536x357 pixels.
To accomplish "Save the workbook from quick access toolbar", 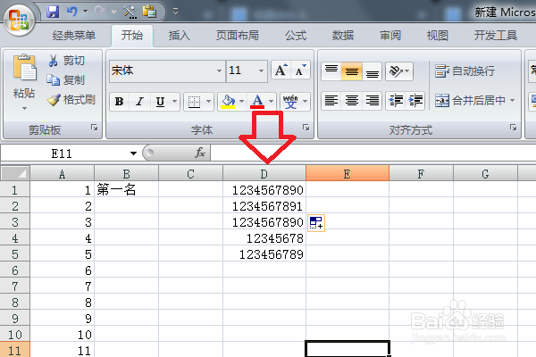I will click(x=53, y=12).
